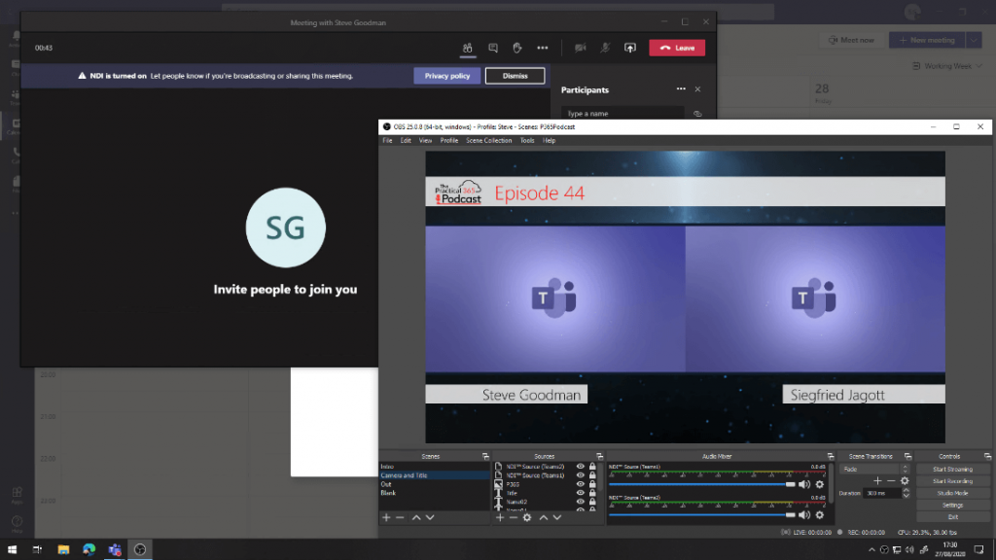Add a new source in OBS
996x560 pixels.
click(x=500, y=517)
